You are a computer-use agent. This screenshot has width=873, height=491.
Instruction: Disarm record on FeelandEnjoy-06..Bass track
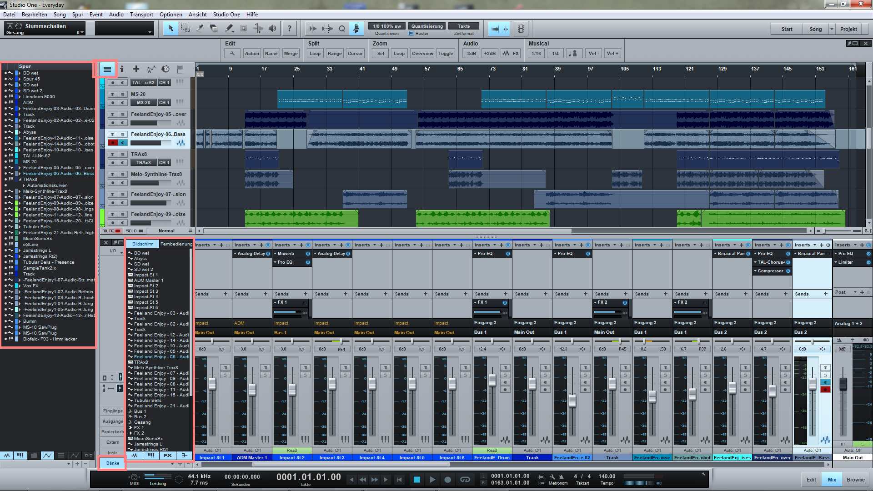(x=112, y=143)
